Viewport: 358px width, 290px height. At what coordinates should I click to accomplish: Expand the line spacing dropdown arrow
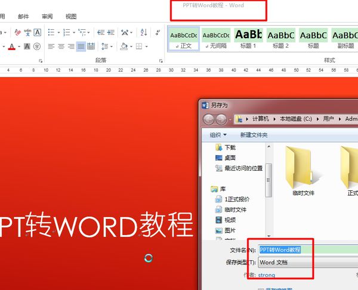pyautogui.click(x=112, y=47)
